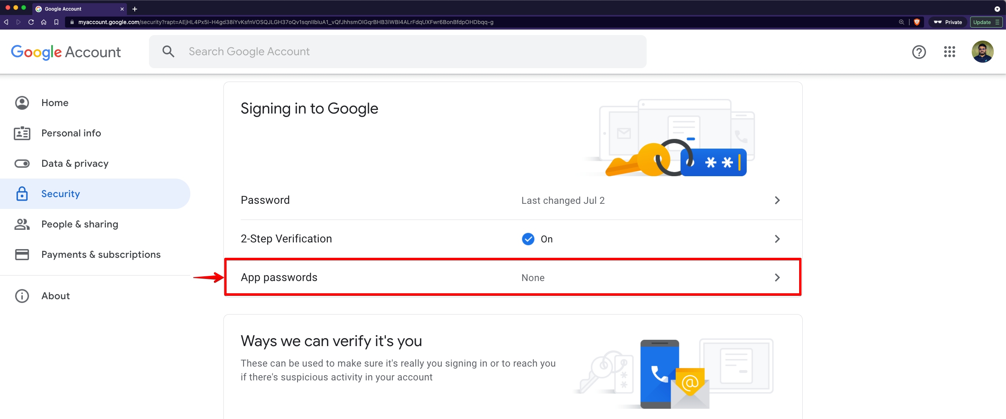Open Payments & subscriptions in the sidebar
Viewport: 1006px width, 419px height.
click(x=95, y=255)
